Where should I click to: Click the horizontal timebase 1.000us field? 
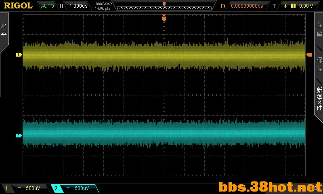tap(78, 6)
